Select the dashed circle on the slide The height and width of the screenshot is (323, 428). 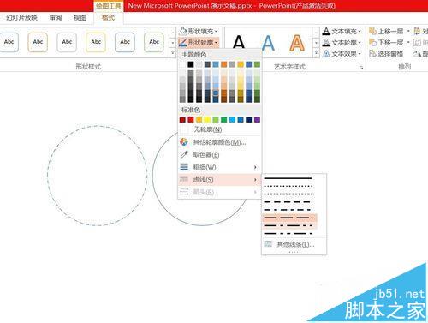[98, 176]
